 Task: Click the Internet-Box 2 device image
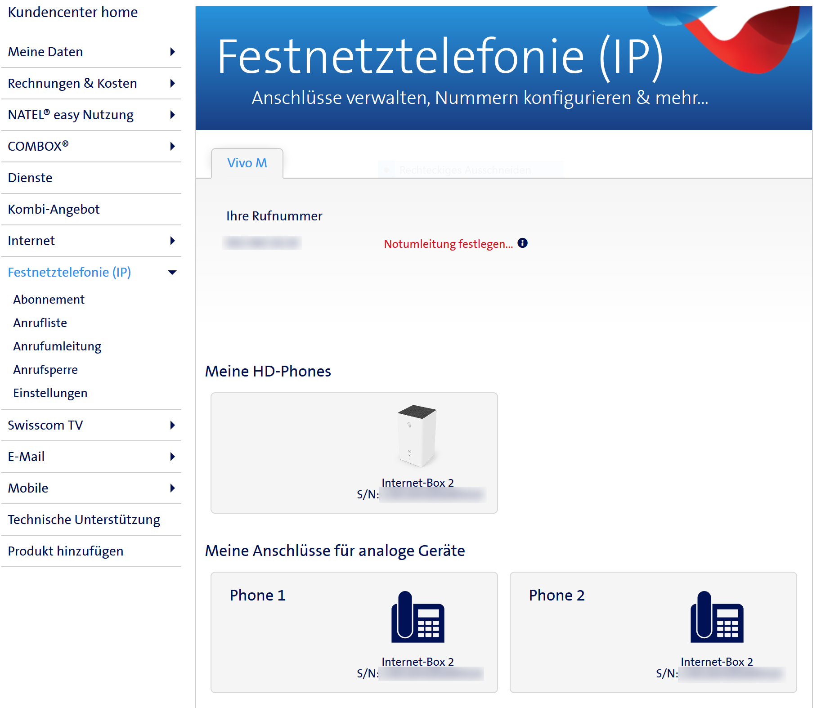pos(417,435)
